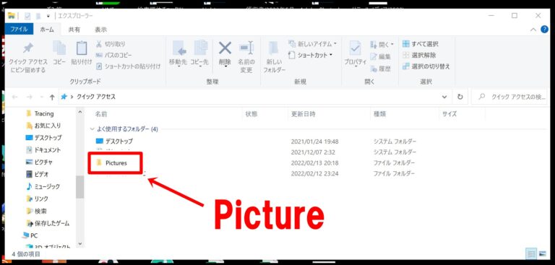Switch to the 共有 (Share) ribbon tab

(74, 30)
